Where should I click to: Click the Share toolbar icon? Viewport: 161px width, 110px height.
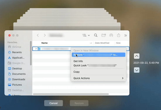click(119, 35)
